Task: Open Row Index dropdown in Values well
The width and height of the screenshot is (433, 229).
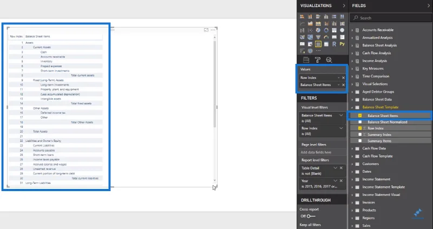Action: coord(339,78)
